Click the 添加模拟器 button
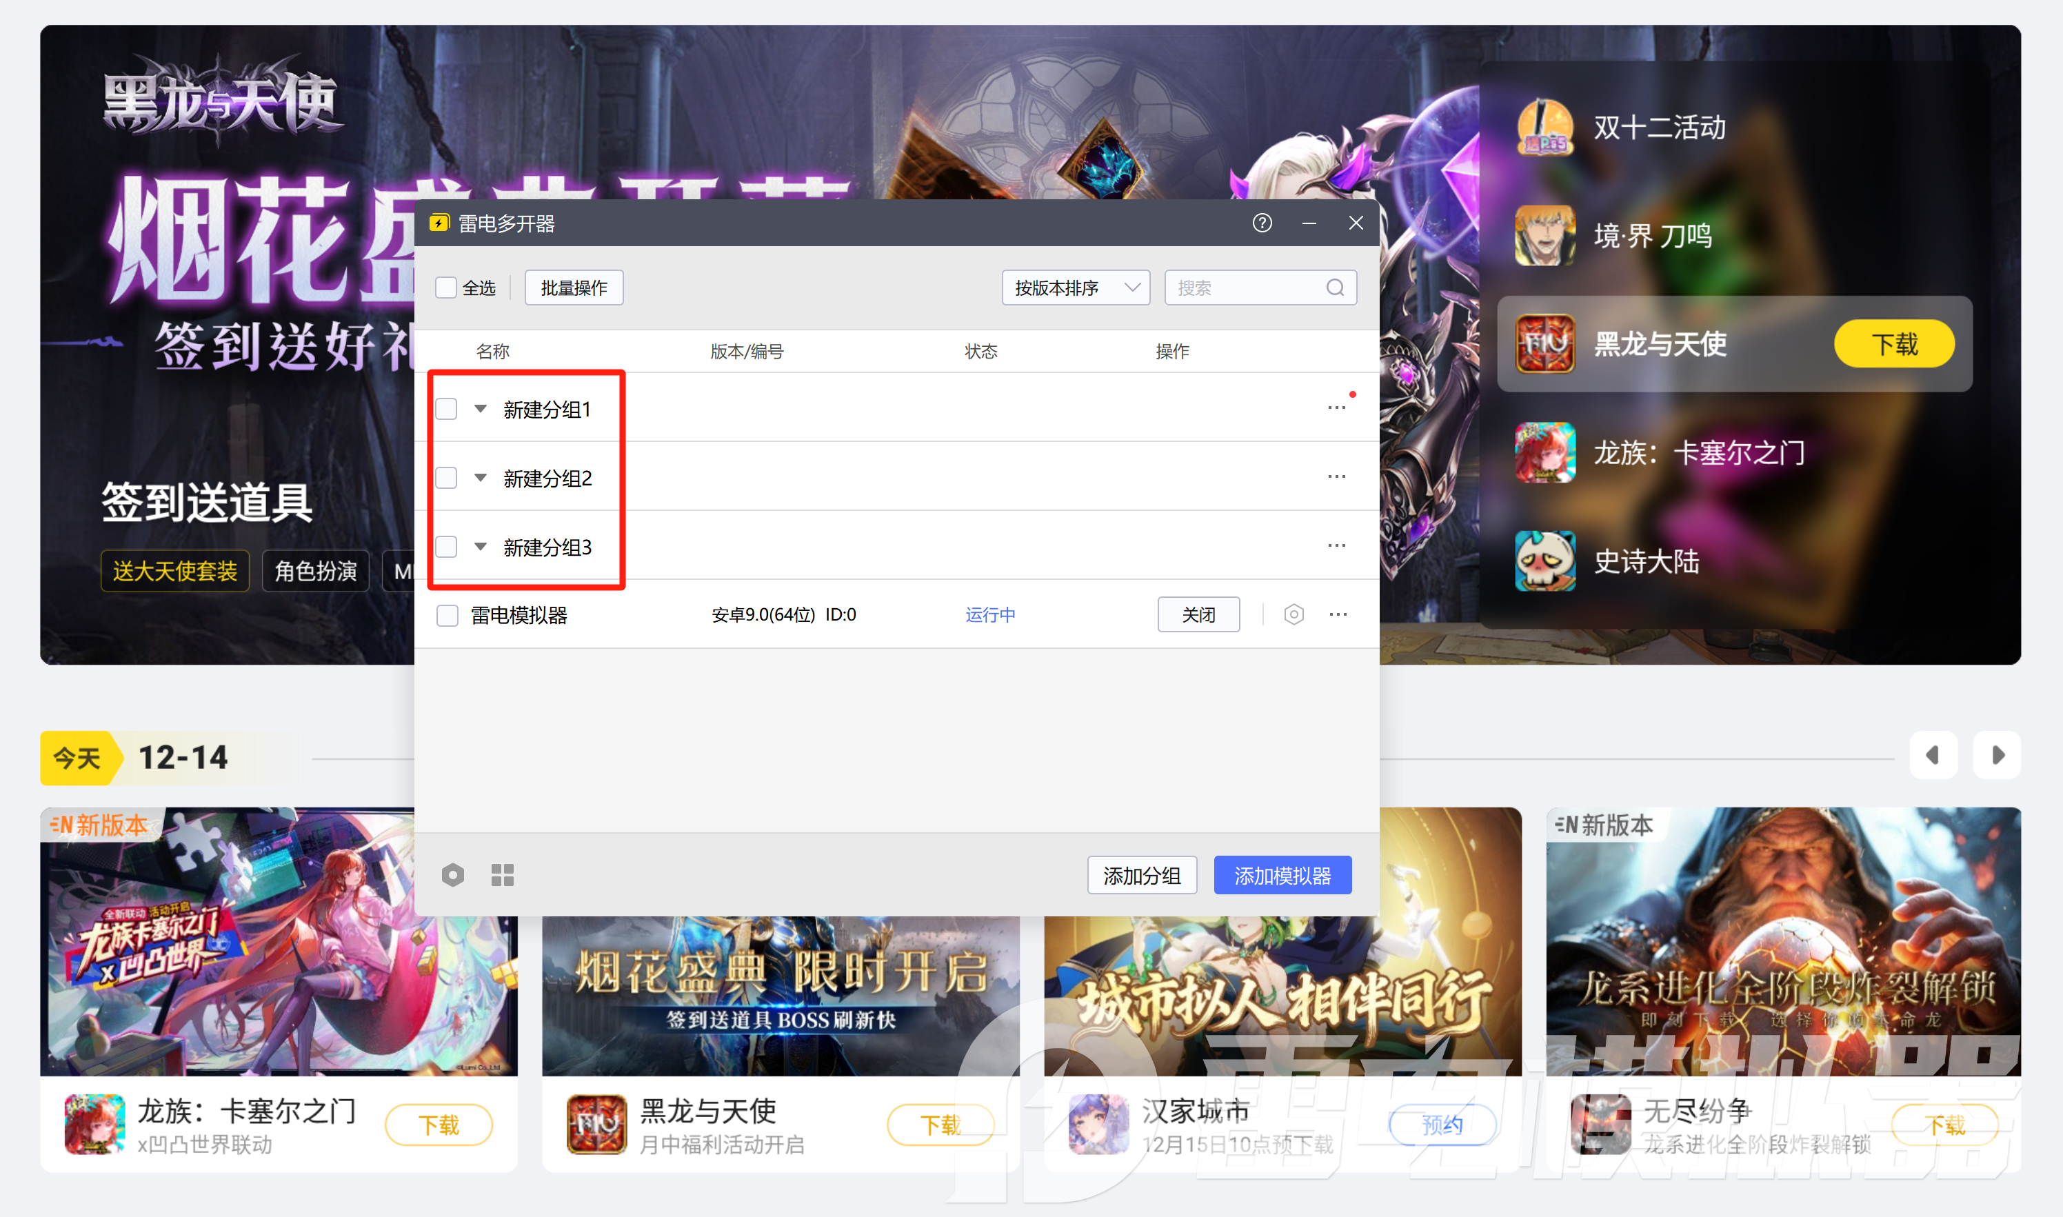2063x1217 pixels. click(1282, 876)
